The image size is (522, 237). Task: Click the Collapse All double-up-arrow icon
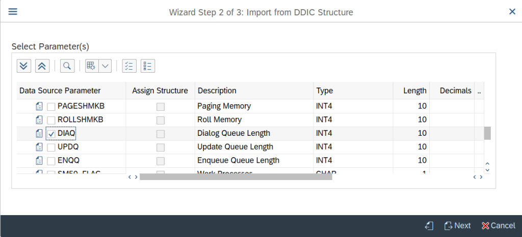(42, 66)
